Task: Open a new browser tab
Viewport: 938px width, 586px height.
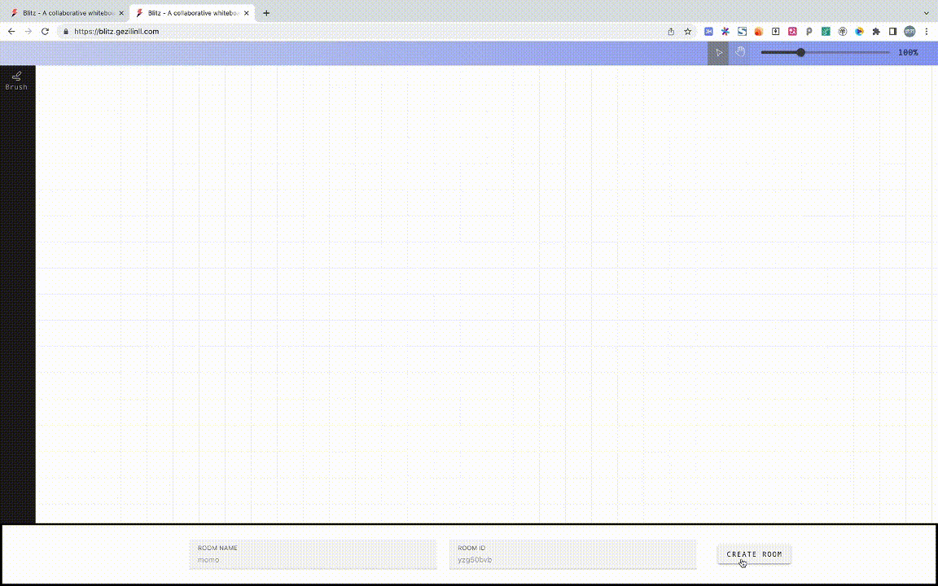Action: (266, 13)
